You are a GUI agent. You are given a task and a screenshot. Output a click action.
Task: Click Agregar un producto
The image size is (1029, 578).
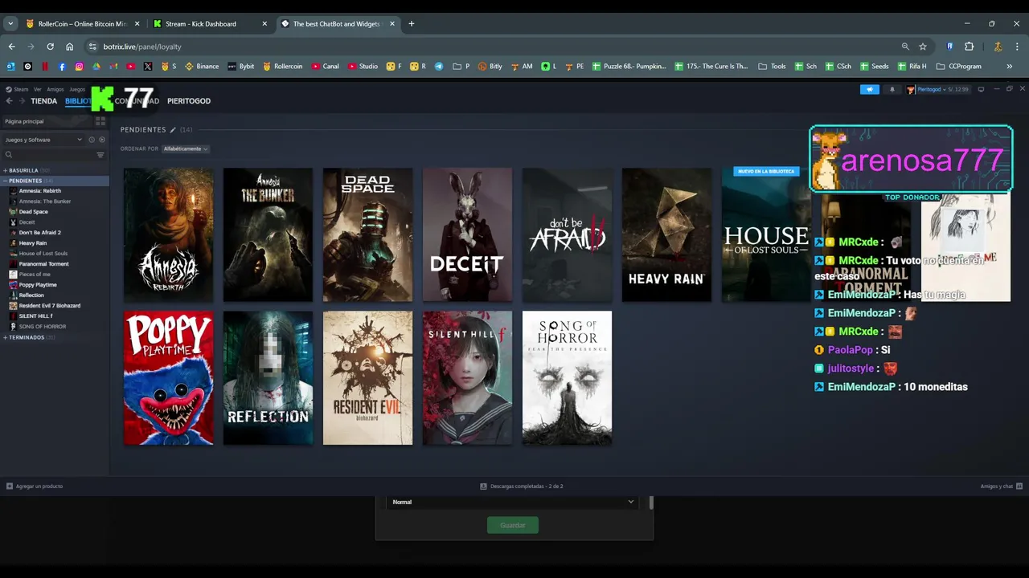(x=34, y=486)
